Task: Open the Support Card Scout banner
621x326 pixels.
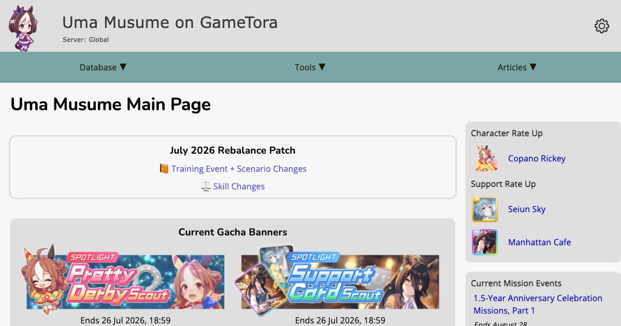Action: pyautogui.click(x=337, y=280)
